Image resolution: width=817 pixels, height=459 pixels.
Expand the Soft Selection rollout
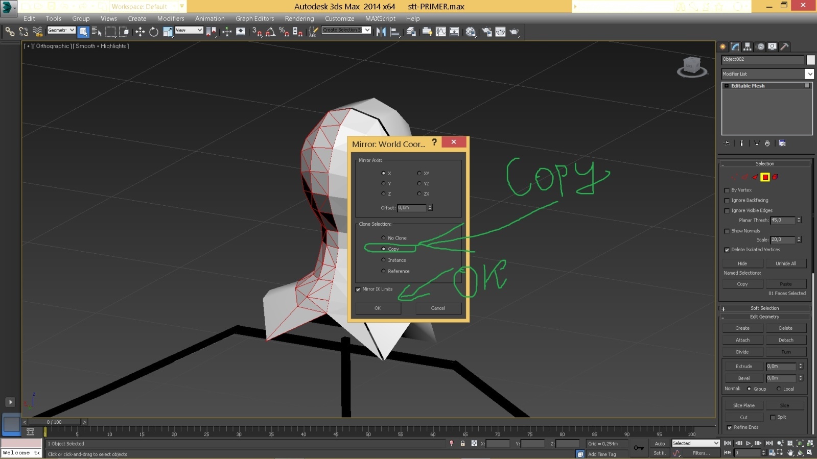tap(765, 308)
